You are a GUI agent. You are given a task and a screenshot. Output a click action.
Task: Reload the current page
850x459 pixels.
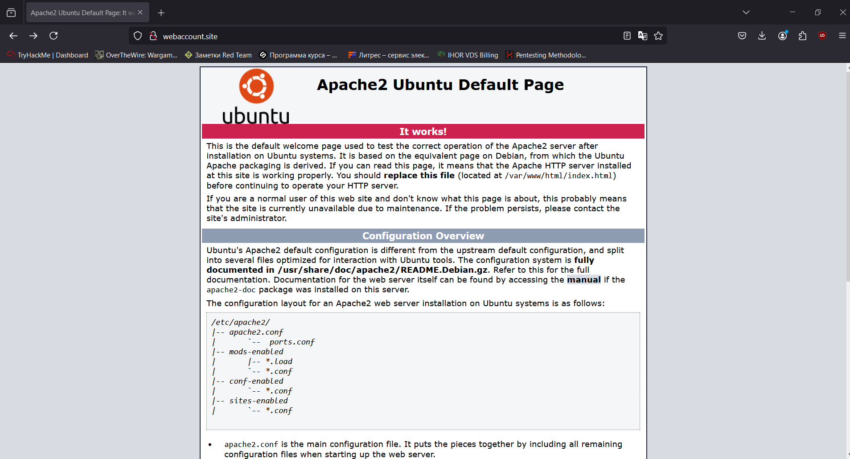53,36
